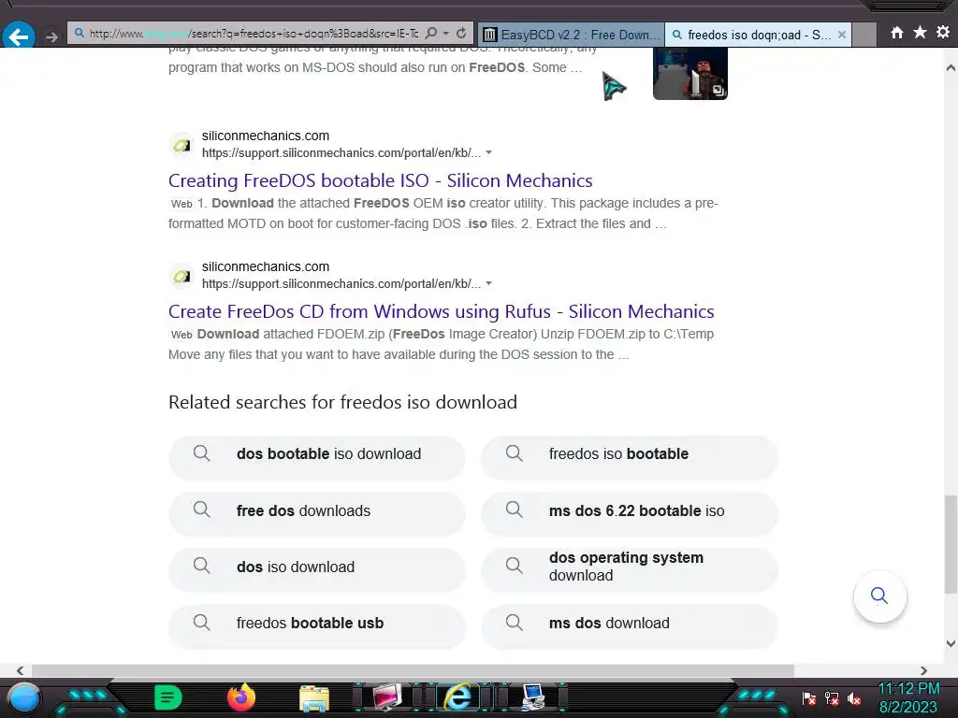958x718 pixels.
Task: Expand dropdown next to first siliconmechanics URL
Action: [x=488, y=152]
